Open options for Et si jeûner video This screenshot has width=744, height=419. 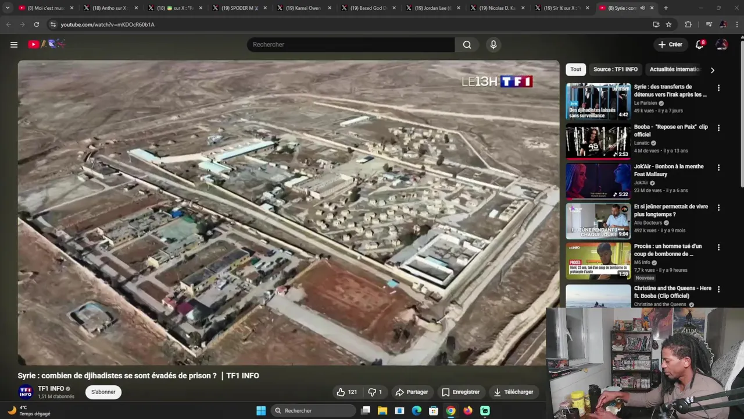[718, 208]
